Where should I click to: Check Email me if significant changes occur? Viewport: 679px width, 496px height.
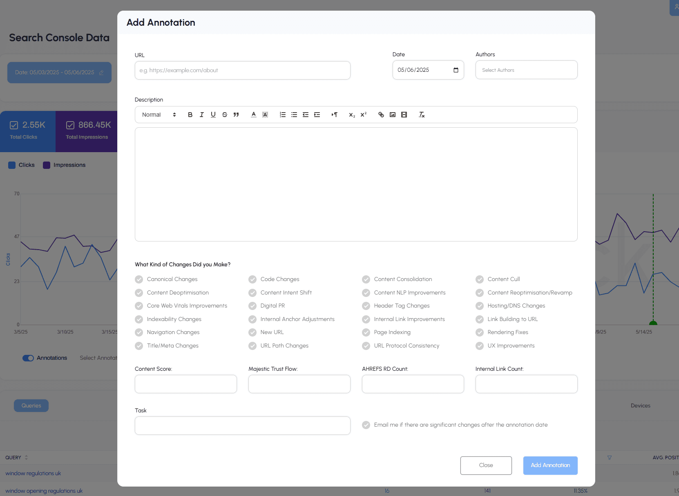366,425
